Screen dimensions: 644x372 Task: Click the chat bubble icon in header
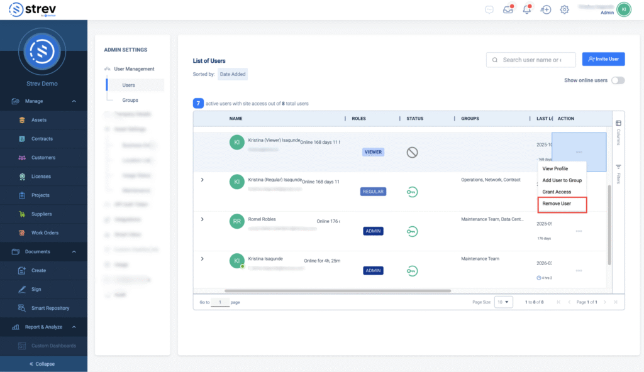tap(490, 9)
